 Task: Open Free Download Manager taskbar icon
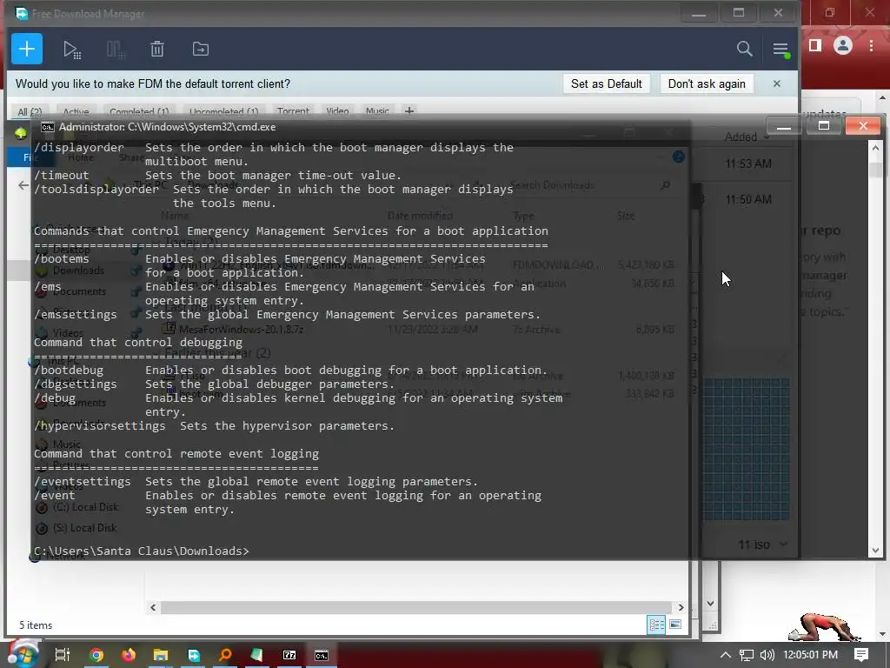pos(194,655)
